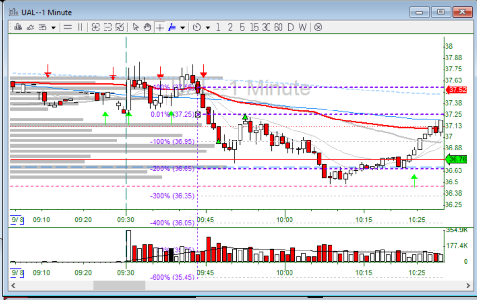Select the horizontal lines drawing tool

pyautogui.click(x=67, y=27)
